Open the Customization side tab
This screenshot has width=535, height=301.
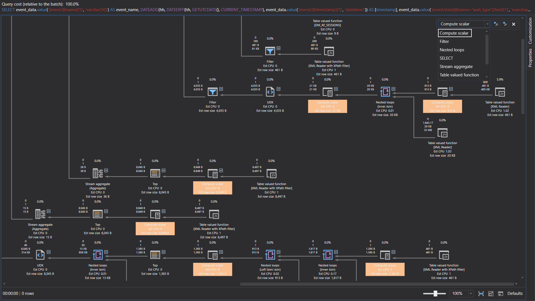(x=530, y=31)
